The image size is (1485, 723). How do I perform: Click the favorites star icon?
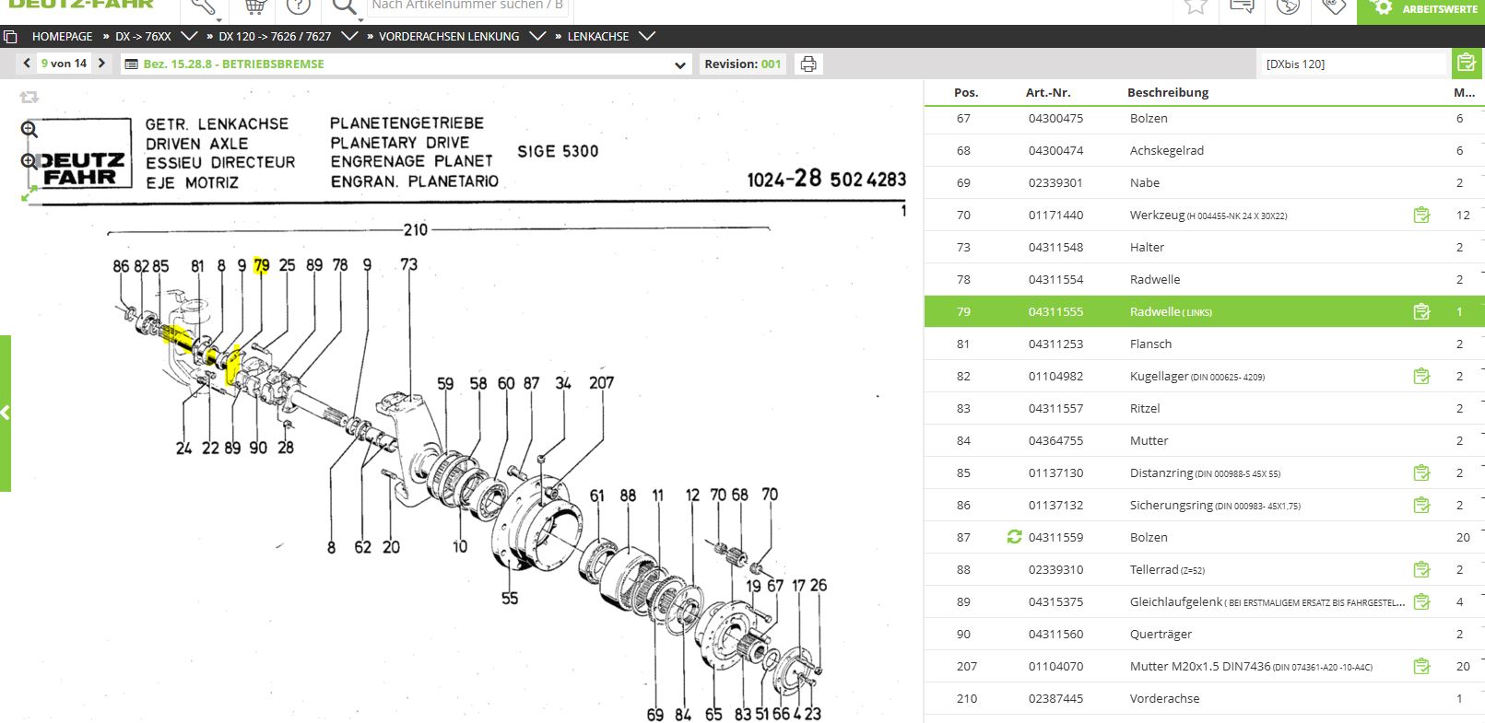pos(1196,7)
